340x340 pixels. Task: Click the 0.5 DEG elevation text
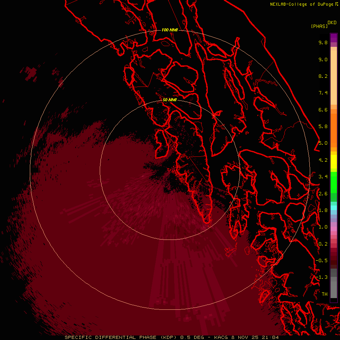[192, 337]
